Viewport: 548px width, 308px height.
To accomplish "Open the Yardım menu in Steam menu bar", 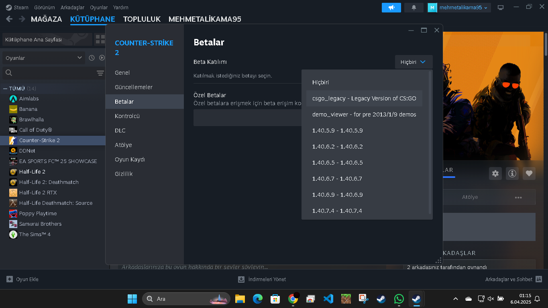I will (121, 7).
